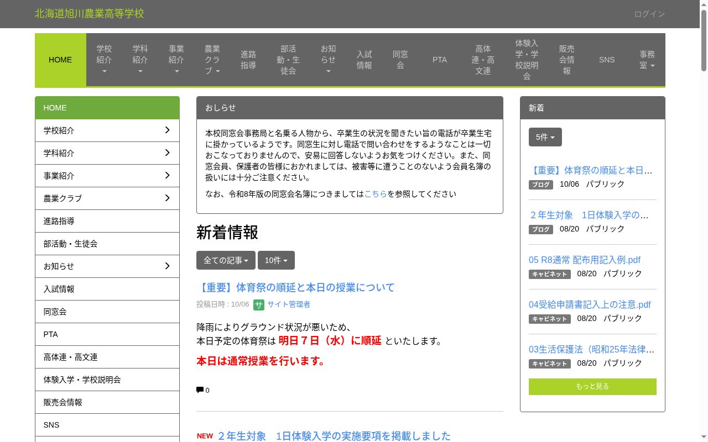708x442 pixels.
Task: Open 部活動・生徒会 in the top navigation
Action: point(288,60)
